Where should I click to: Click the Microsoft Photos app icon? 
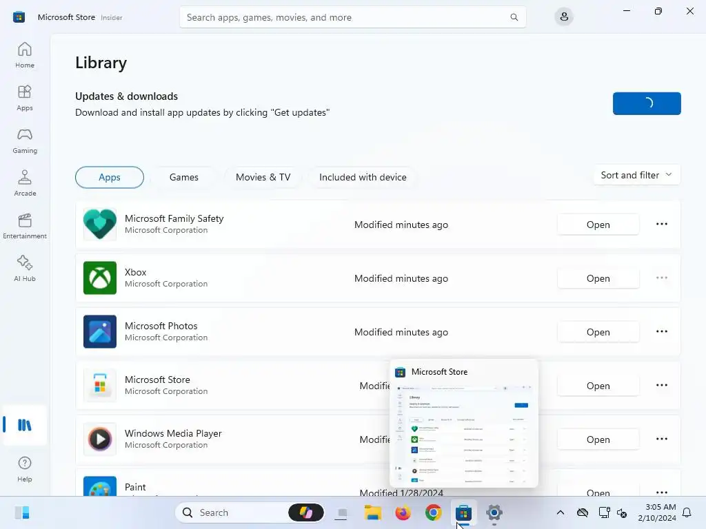tap(100, 331)
